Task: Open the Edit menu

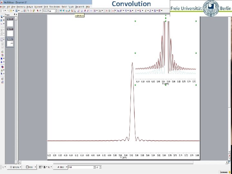Action: click(8, 7)
